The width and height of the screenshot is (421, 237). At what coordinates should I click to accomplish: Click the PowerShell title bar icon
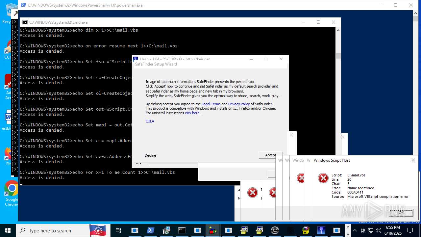tap(23, 5)
